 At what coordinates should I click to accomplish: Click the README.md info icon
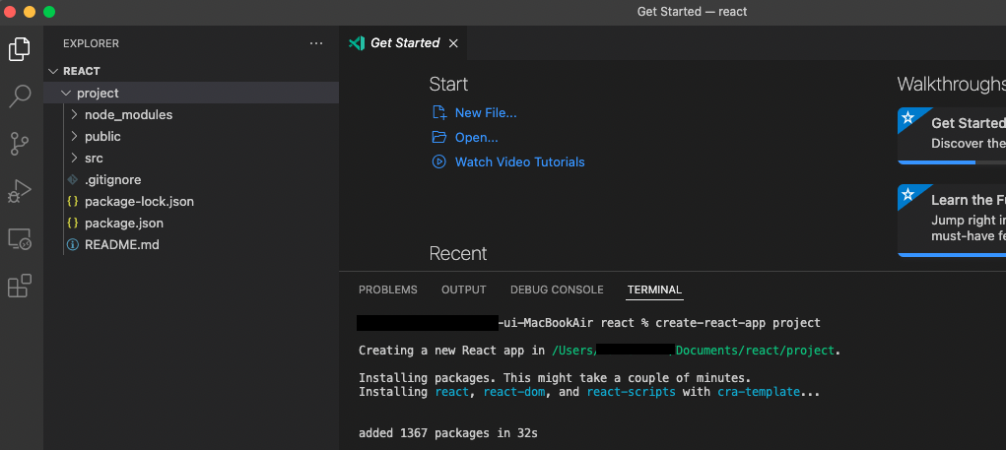pyautogui.click(x=73, y=245)
